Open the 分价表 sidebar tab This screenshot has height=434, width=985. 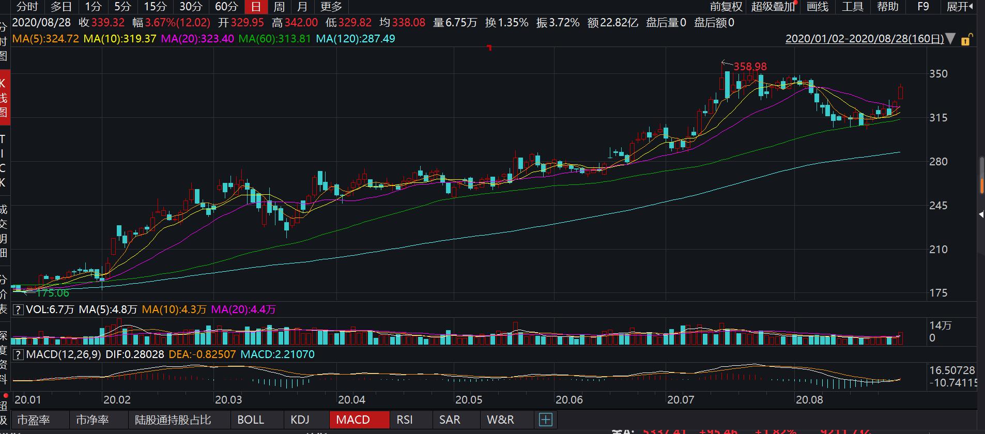pyautogui.click(x=4, y=295)
